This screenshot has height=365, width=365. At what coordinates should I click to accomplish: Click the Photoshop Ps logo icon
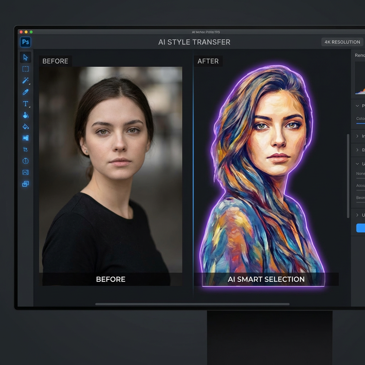25,42
